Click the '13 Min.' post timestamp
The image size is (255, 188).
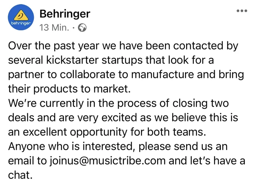[x=55, y=28]
